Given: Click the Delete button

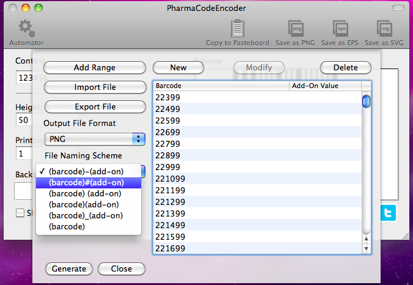Looking at the screenshot, I should pos(346,67).
